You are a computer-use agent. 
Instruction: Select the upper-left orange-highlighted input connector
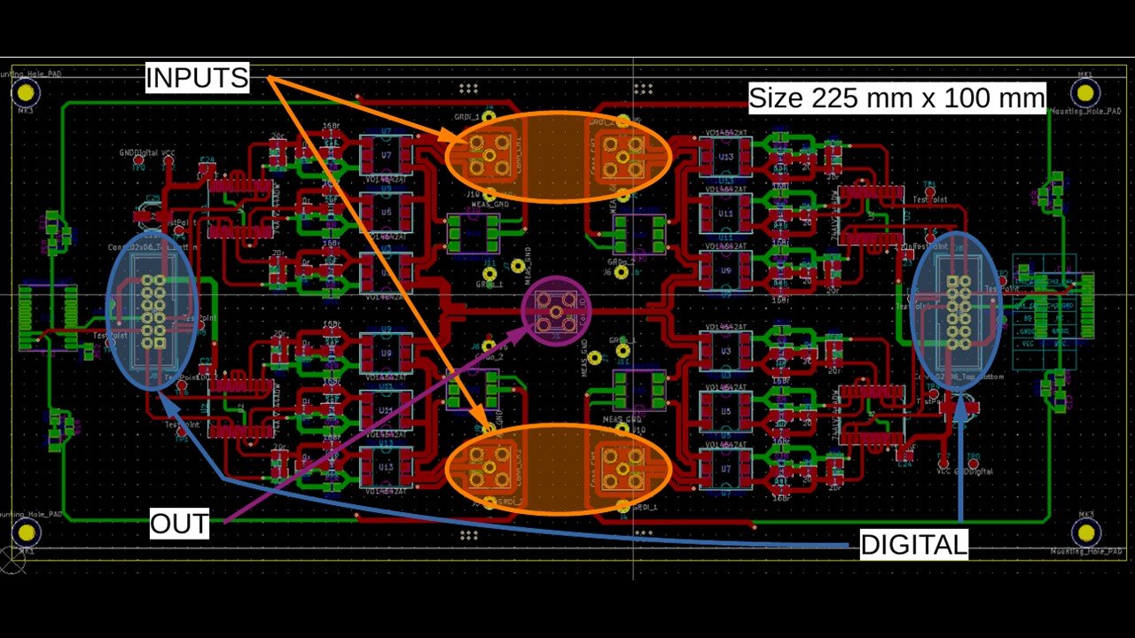coord(488,154)
